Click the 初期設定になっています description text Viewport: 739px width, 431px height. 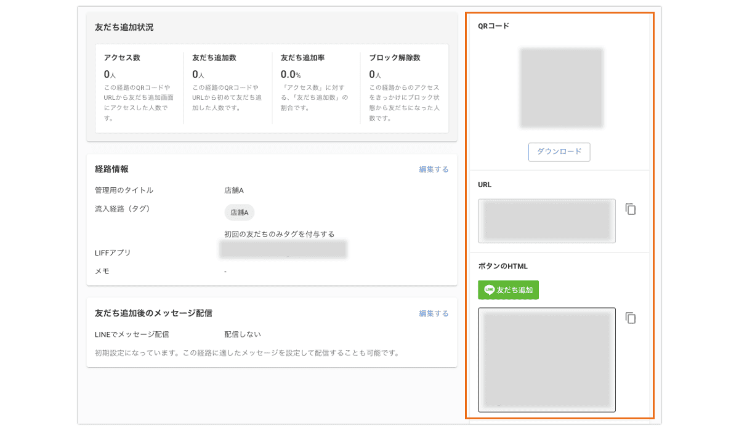pos(247,353)
